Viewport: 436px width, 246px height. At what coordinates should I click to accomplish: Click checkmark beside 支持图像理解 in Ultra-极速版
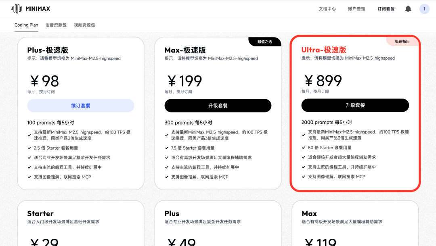click(303, 177)
